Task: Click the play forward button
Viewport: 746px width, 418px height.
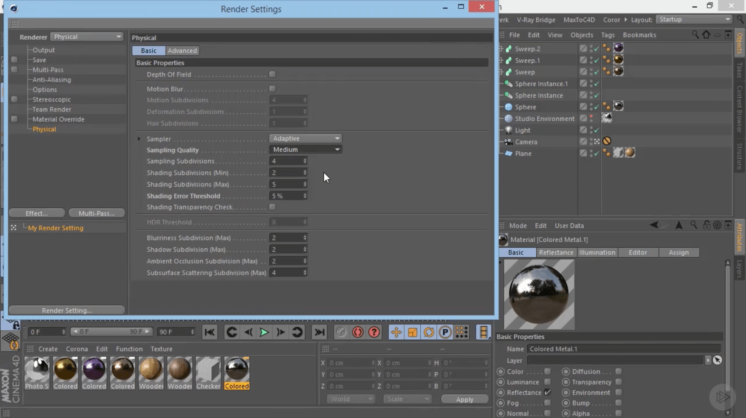Action: click(x=264, y=332)
